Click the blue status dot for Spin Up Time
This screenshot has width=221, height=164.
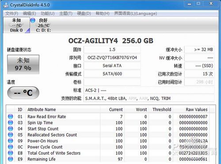[x=11, y=122]
